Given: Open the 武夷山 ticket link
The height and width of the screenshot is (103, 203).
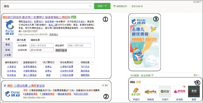Looking at the screenshot, I should pyautogui.click(x=48, y=67).
